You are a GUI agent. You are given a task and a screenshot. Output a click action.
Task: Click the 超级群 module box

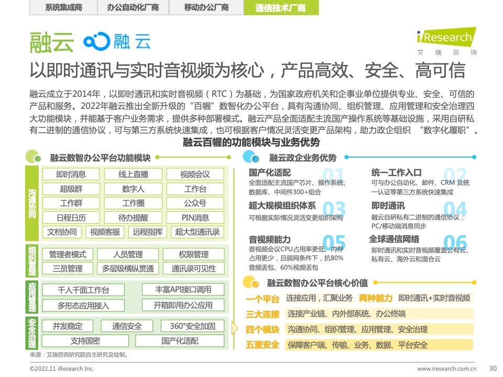coord(71,189)
